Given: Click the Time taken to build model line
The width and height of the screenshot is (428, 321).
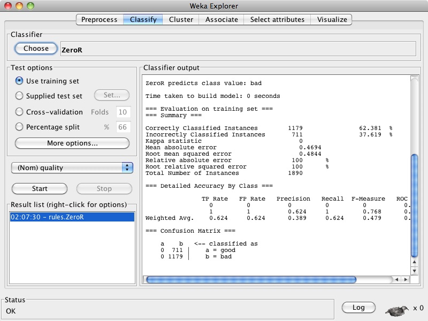Looking at the screenshot, I should click(213, 96).
